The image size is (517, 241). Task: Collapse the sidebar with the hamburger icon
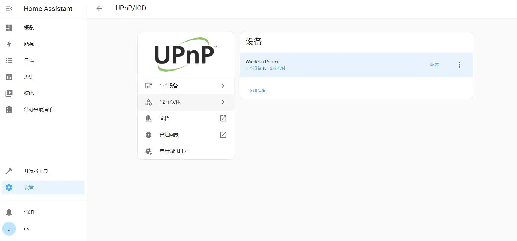click(9, 8)
